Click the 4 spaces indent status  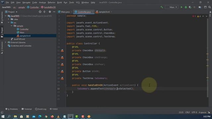pos(202,112)
